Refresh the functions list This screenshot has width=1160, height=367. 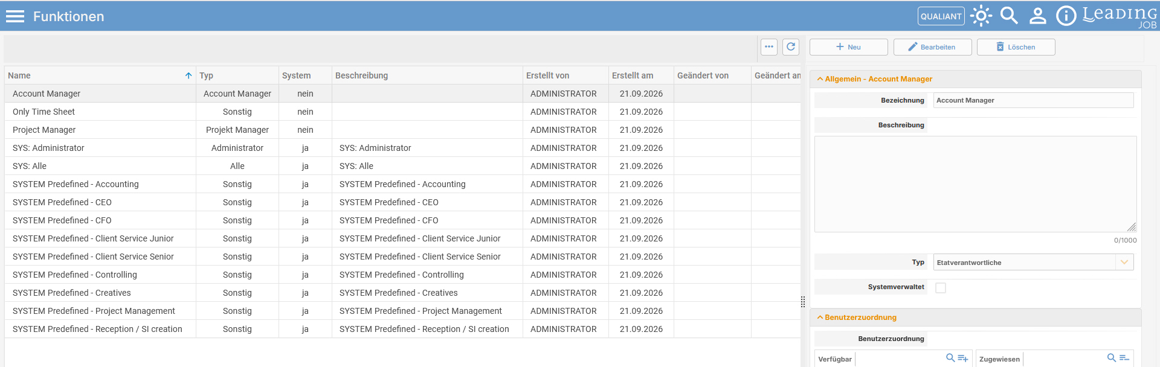point(791,46)
